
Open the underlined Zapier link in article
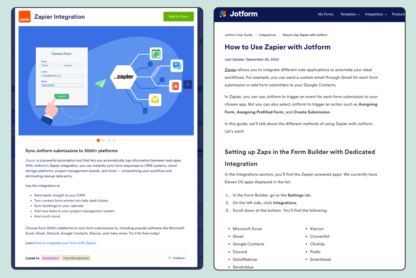click(x=230, y=70)
